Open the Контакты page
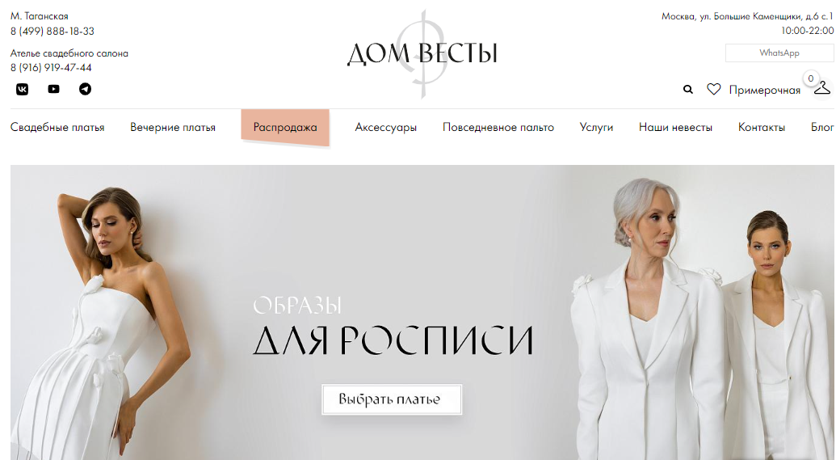The width and height of the screenshot is (836, 460). (762, 128)
